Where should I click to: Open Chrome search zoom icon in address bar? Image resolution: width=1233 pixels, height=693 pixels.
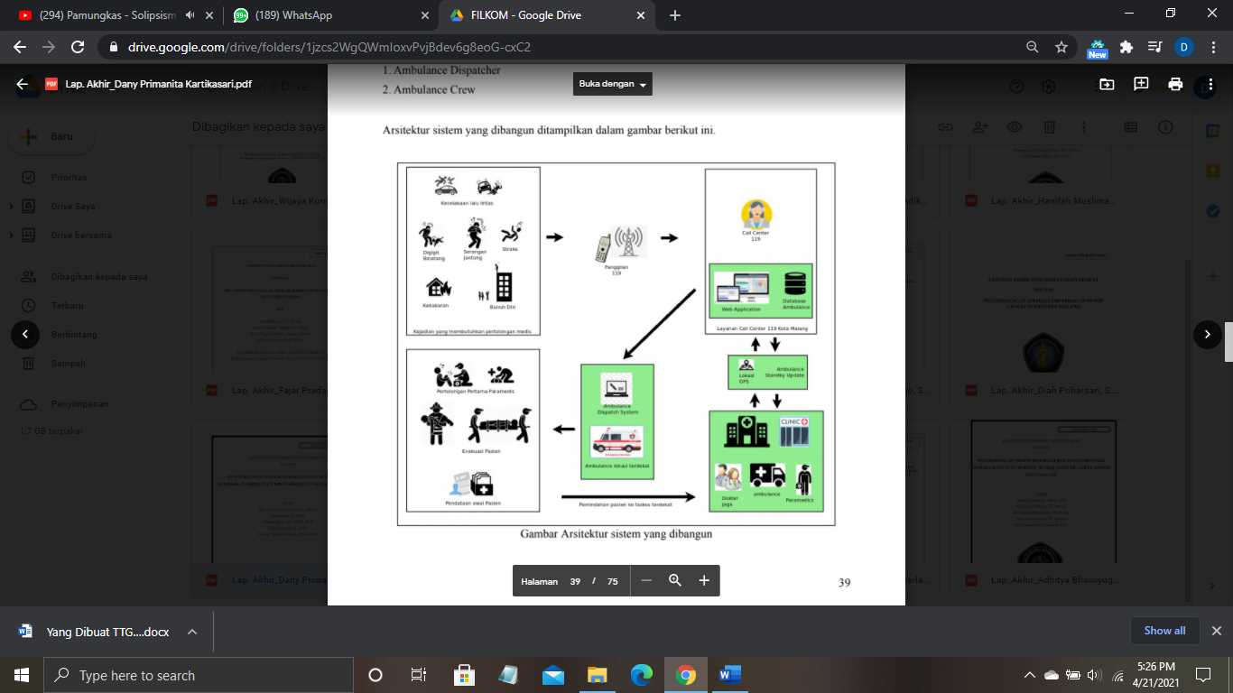pyautogui.click(x=1033, y=47)
